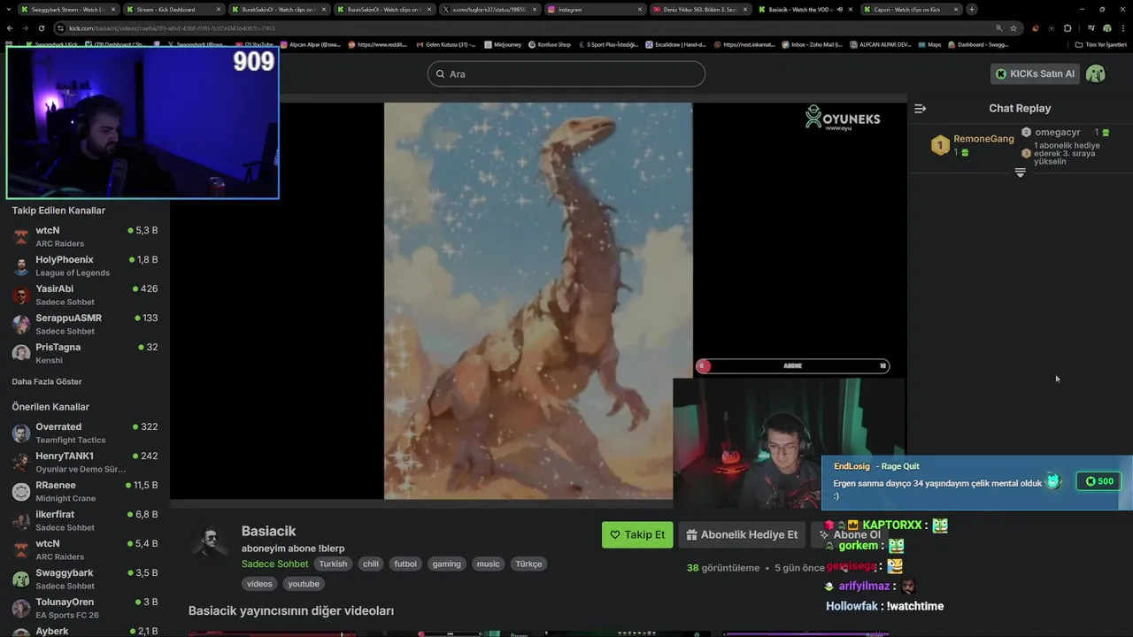
Task: Select the youtube tag
Action: pyautogui.click(x=304, y=584)
